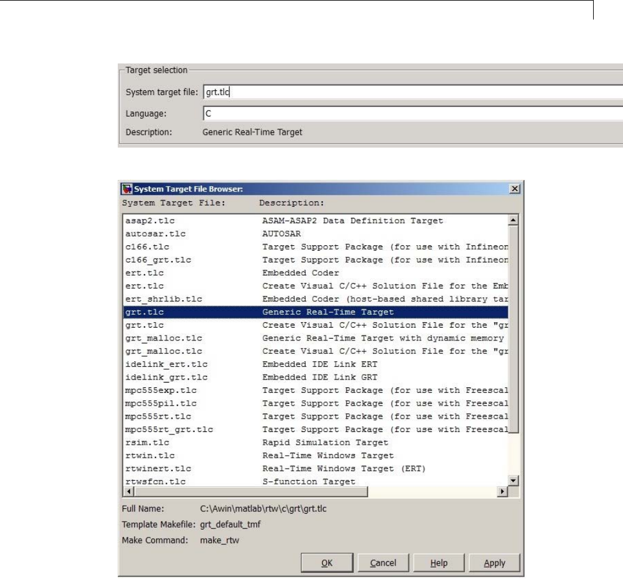Click the grt_default_tmf template makefile value
This screenshot has width=623, height=579.
(x=230, y=525)
